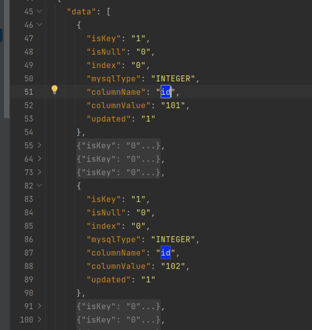Click the "102" value on line 88
The height and width of the screenshot is (330, 312).
pyautogui.click(x=173, y=266)
